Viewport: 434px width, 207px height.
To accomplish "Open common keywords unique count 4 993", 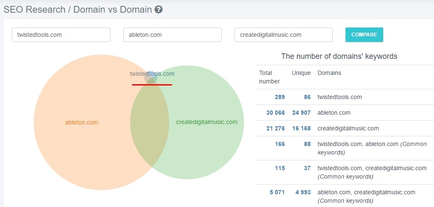I will pyautogui.click(x=303, y=192).
